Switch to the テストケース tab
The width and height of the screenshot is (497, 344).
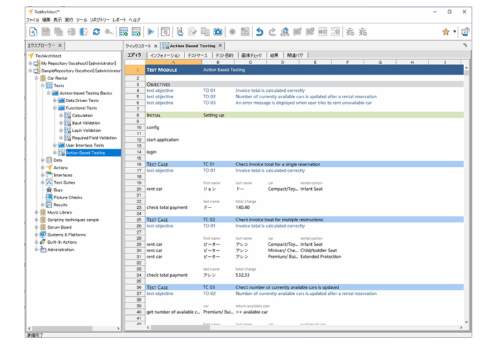click(197, 56)
